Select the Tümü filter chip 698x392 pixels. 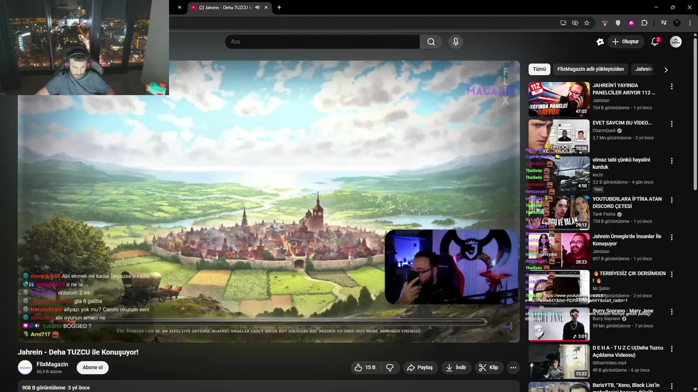[x=539, y=69]
